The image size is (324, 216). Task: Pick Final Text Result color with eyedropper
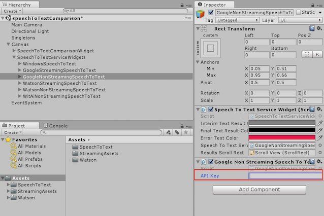tap(319, 131)
